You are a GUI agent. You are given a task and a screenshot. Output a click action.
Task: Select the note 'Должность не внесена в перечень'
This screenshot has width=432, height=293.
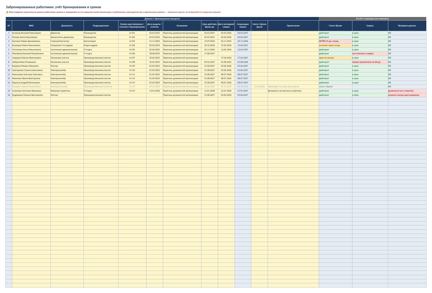(x=293, y=91)
